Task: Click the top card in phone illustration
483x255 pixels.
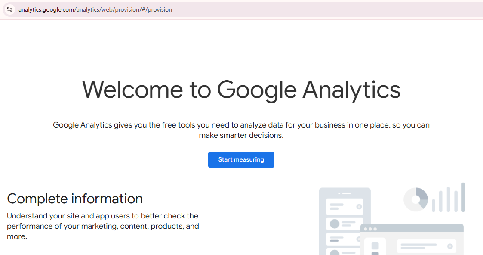Action: click(x=345, y=207)
